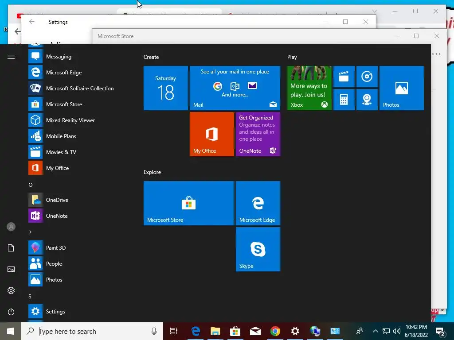The image size is (454, 340).
Task: Open the People icon in taskbar tray
Action: 360,331
